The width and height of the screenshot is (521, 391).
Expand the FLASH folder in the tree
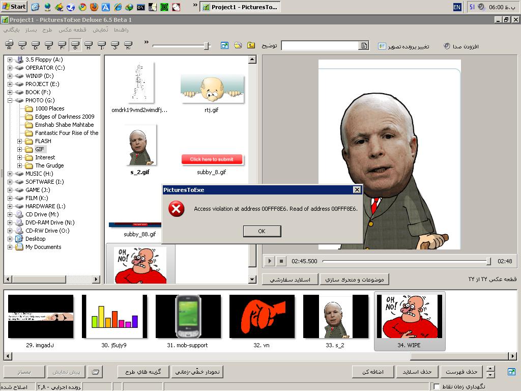pyautogui.click(x=20, y=141)
